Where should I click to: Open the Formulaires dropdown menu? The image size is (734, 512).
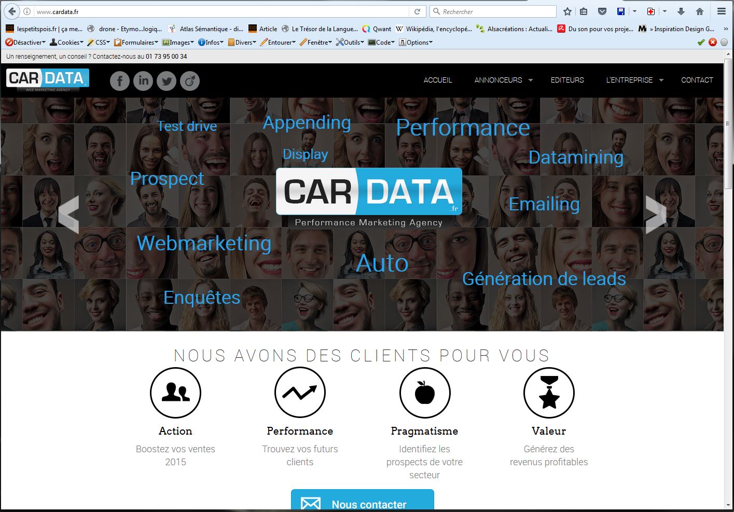(x=136, y=43)
